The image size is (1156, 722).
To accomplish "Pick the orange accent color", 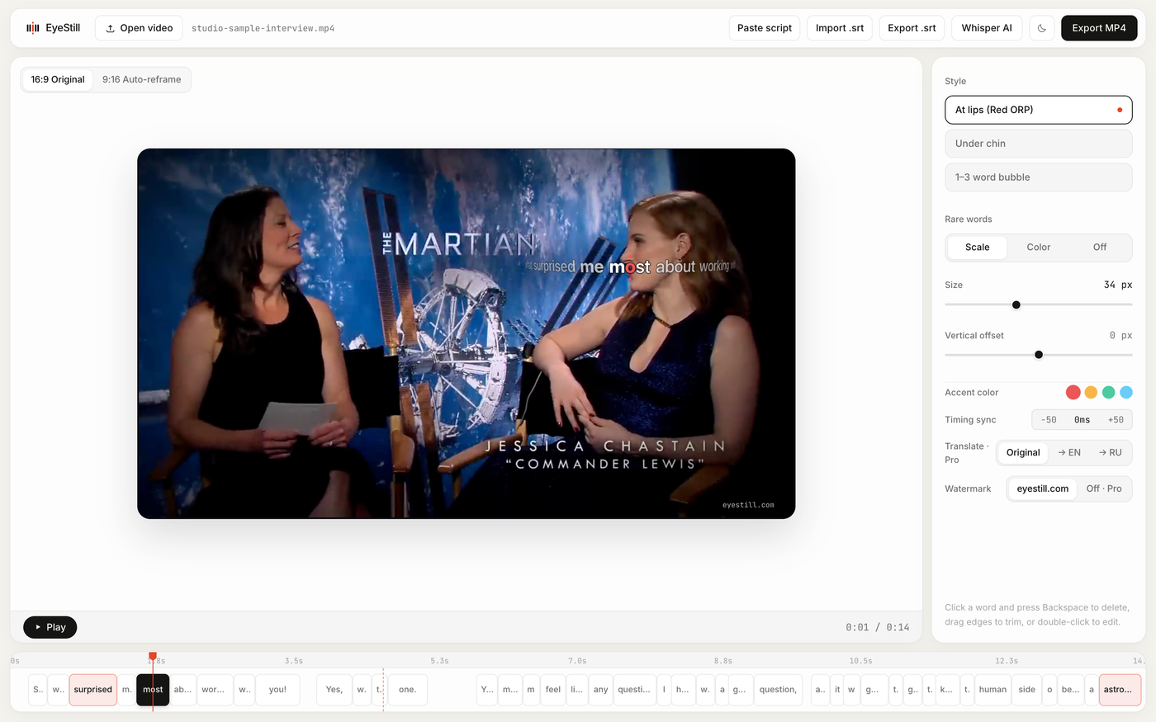I will point(1091,393).
